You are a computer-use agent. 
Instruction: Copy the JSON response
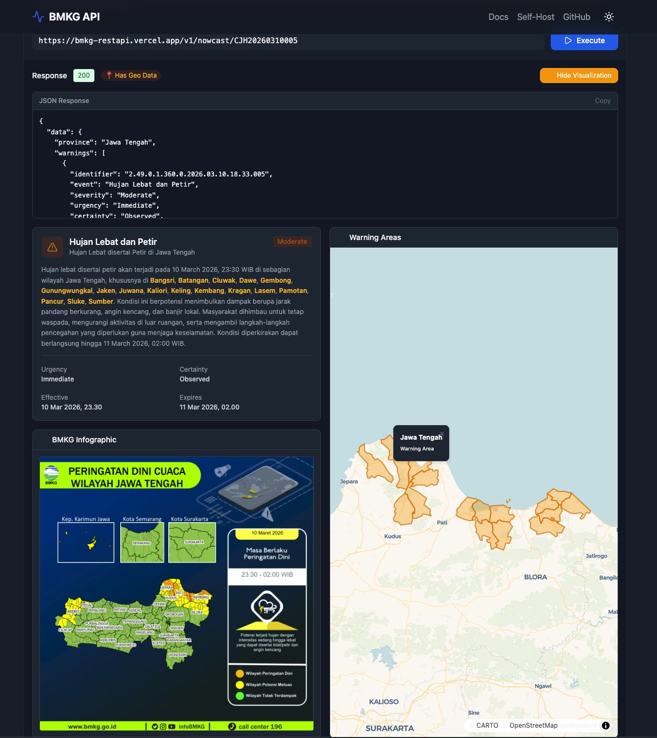pyautogui.click(x=603, y=101)
